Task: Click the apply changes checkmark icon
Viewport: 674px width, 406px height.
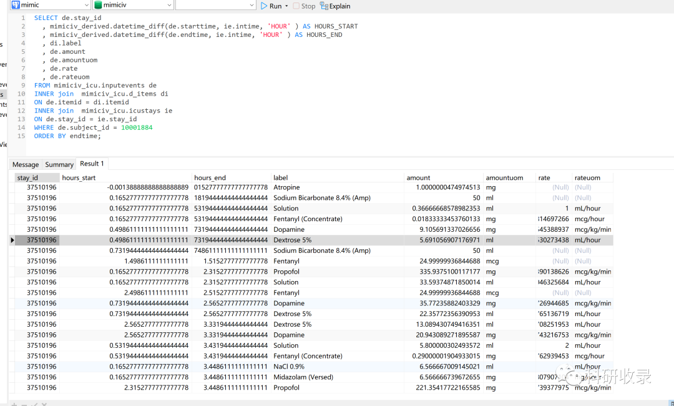Action: (34, 404)
